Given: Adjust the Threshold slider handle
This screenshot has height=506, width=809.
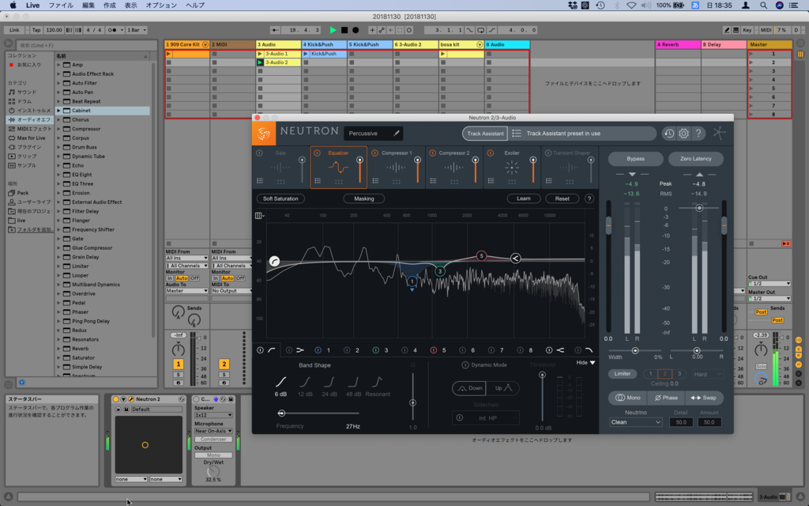Looking at the screenshot, I should pyautogui.click(x=542, y=375).
